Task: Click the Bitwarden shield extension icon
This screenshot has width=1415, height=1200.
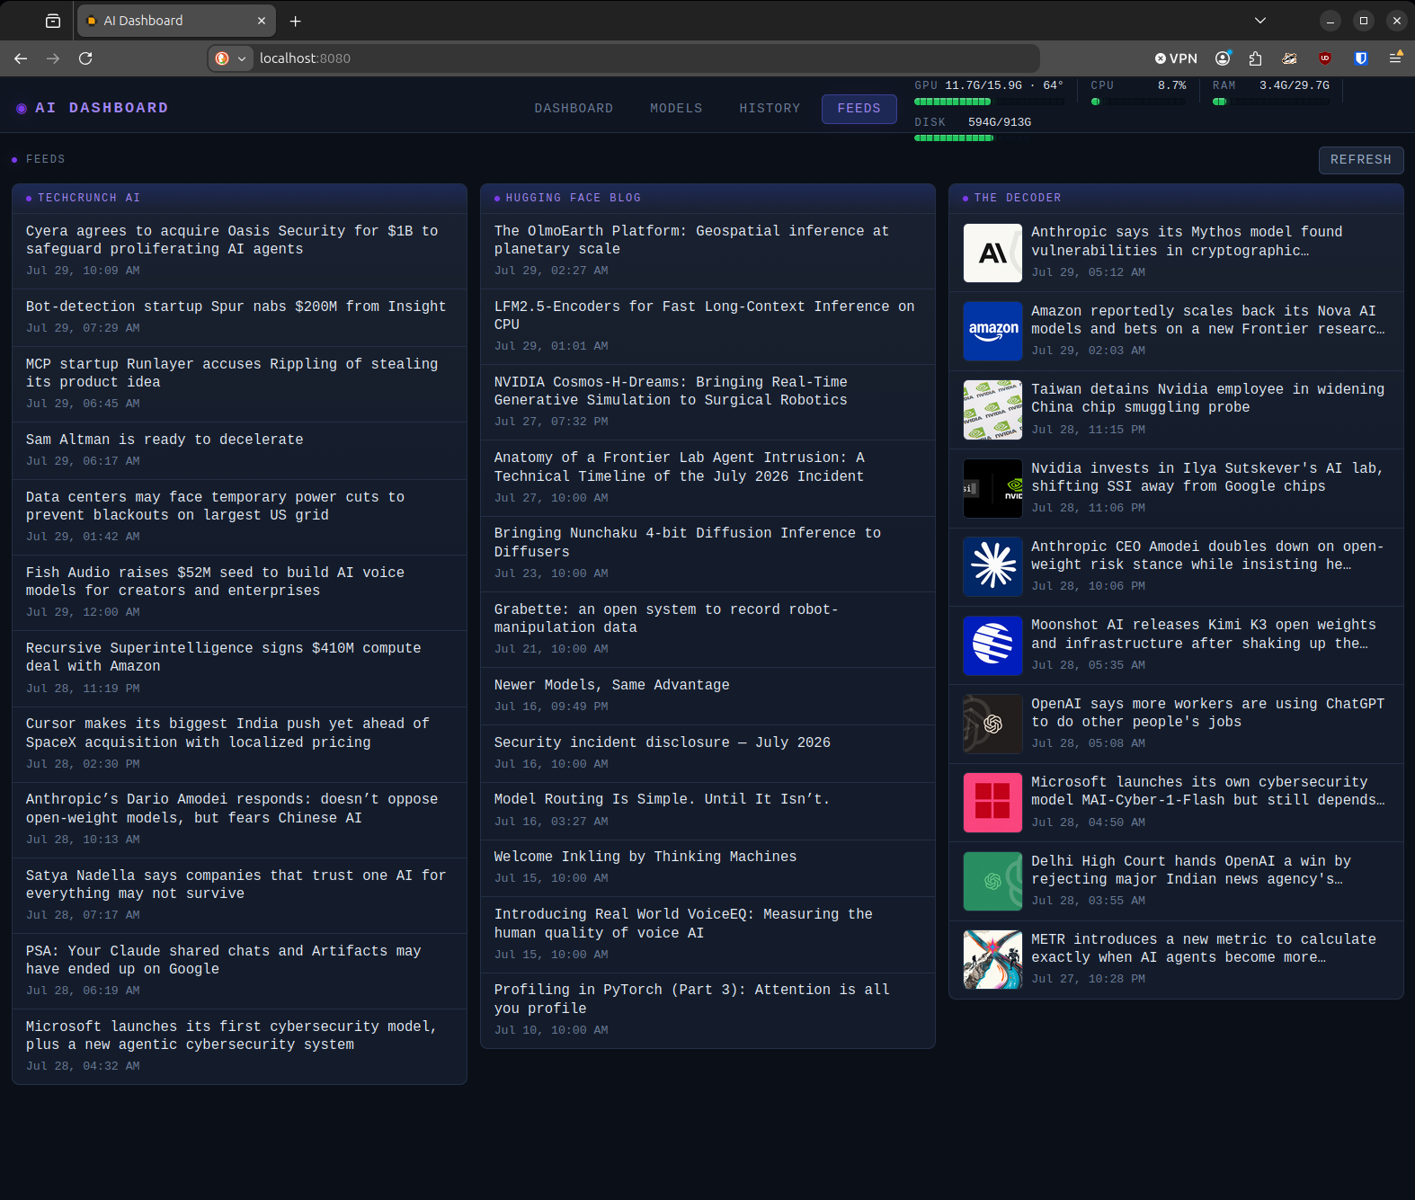Action: tap(1360, 58)
